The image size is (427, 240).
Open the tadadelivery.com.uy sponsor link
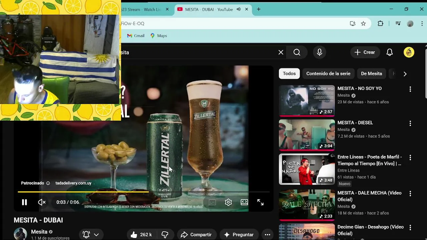tap(73, 183)
